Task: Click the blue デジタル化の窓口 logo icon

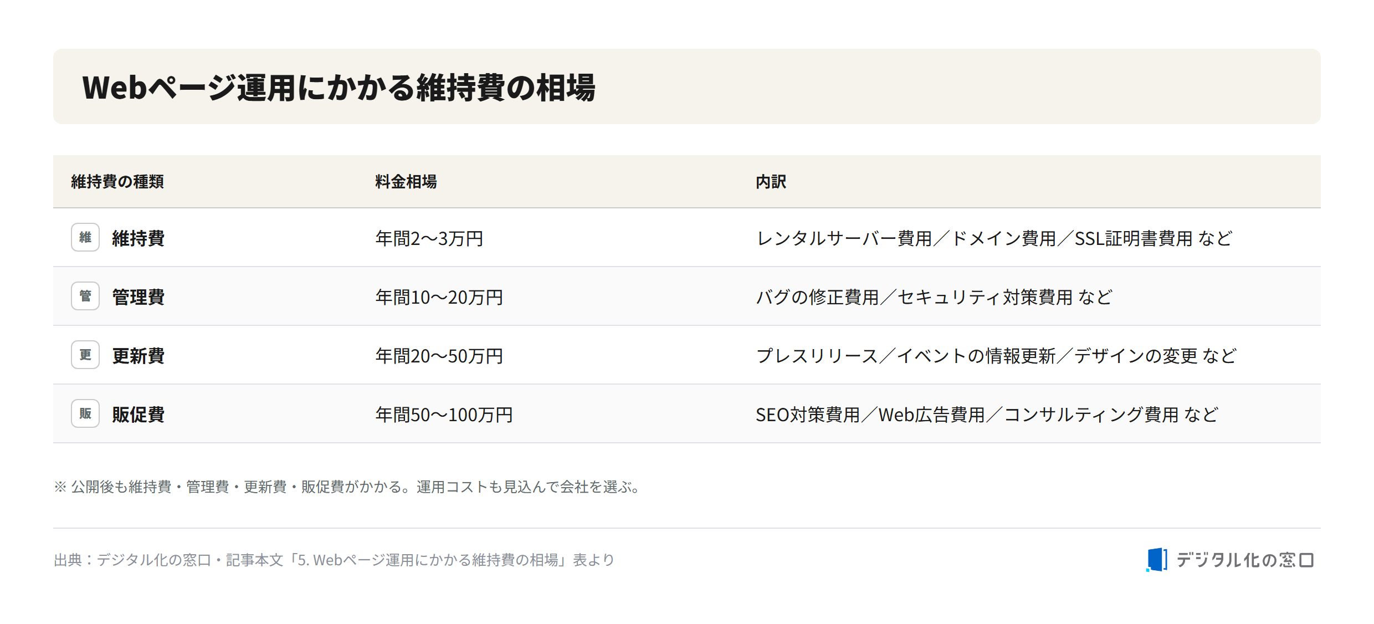Action: click(1157, 560)
